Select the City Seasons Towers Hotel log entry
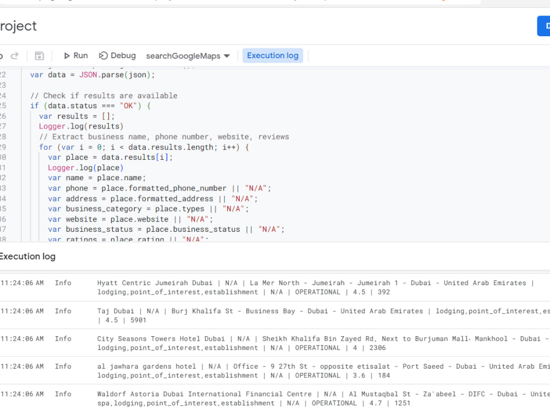This screenshot has width=550, height=412. 275,343
